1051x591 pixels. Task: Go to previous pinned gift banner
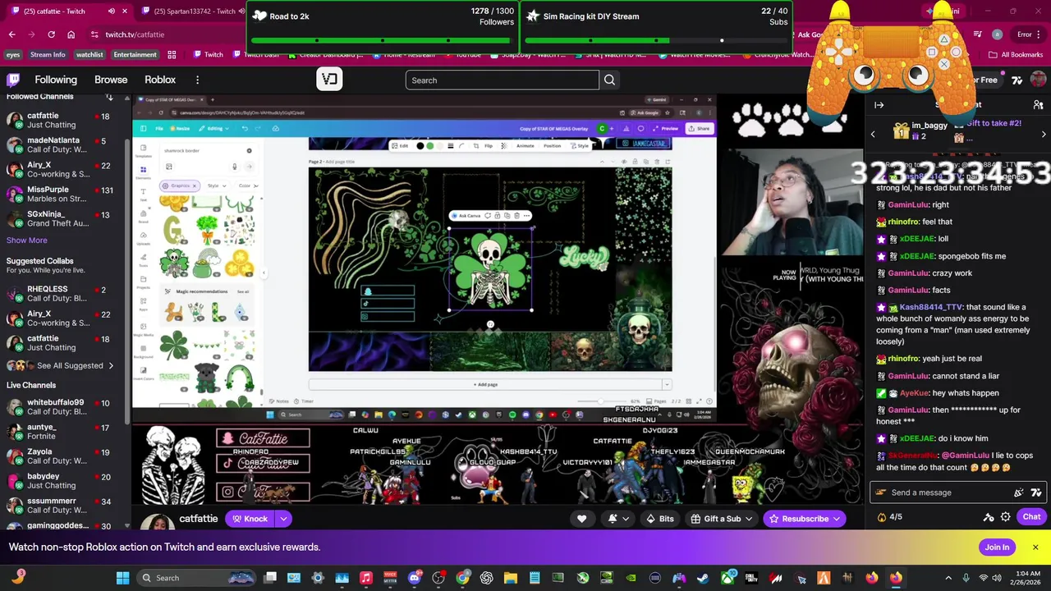click(x=873, y=134)
